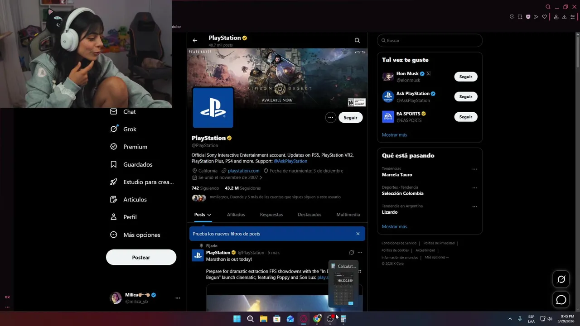Switch to the Destacados tab
The width and height of the screenshot is (580, 326).
click(309, 215)
